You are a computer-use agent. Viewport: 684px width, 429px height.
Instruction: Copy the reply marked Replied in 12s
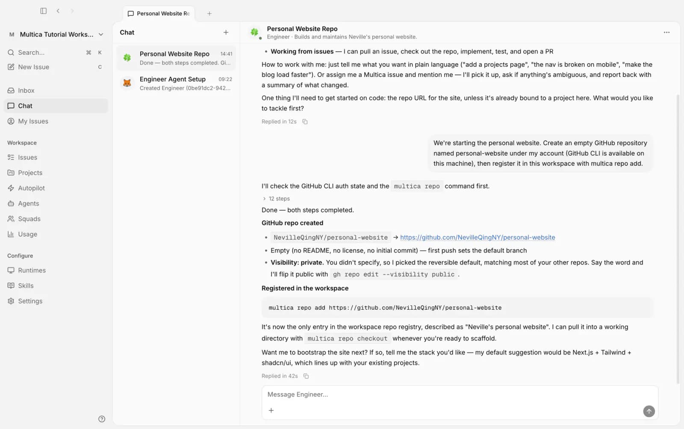pyautogui.click(x=305, y=122)
